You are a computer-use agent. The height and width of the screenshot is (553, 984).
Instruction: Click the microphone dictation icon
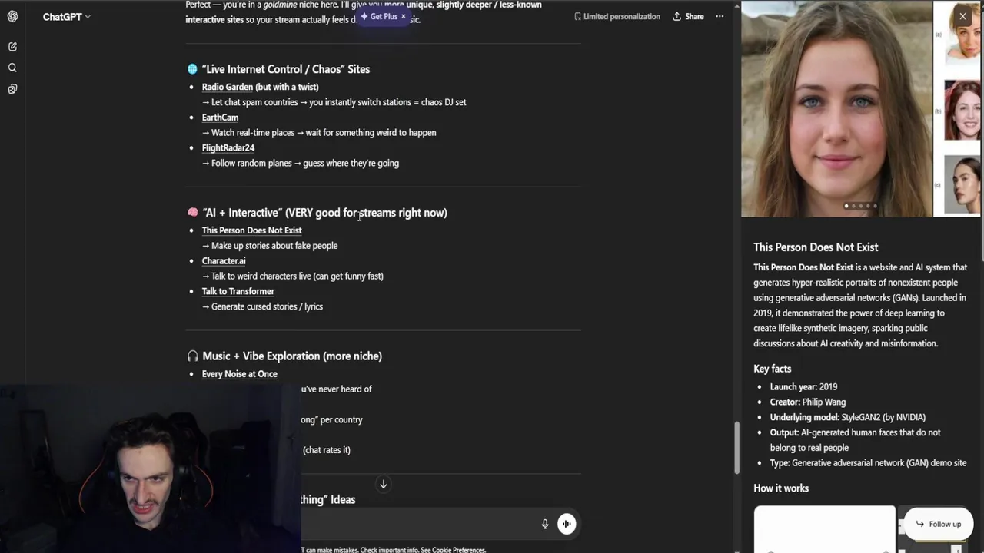545,524
